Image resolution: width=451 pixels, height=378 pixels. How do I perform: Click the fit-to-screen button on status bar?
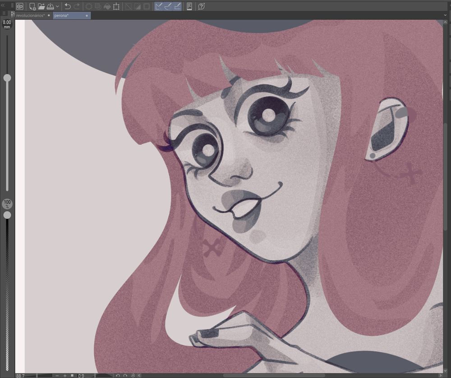pos(72,374)
